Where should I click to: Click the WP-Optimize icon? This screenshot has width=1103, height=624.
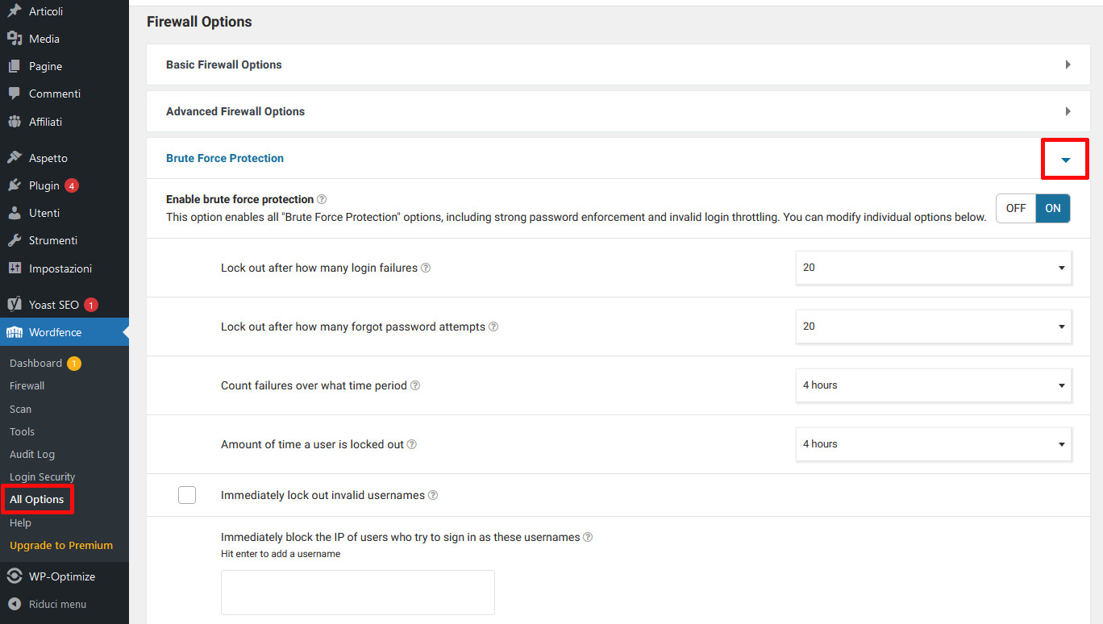coord(15,576)
